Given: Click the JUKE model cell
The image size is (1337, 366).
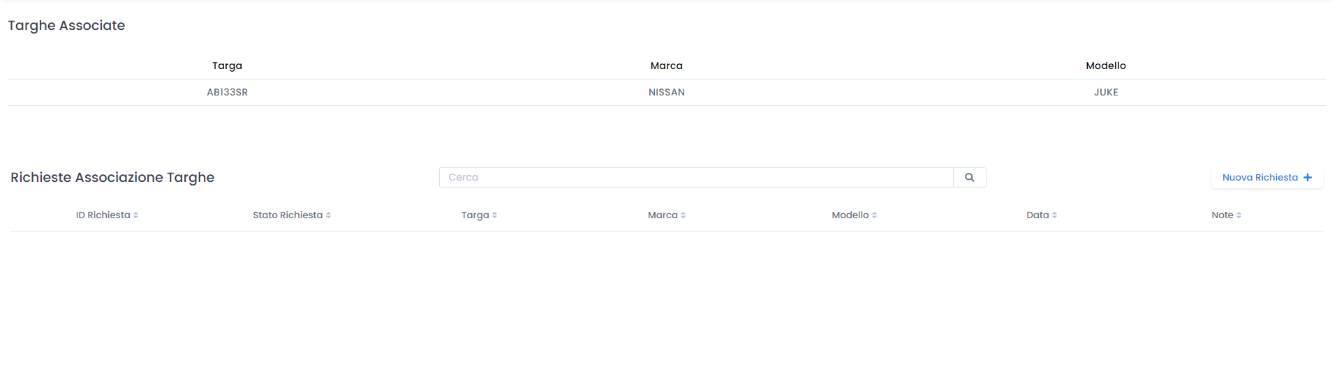Looking at the screenshot, I should [x=1106, y=92].
